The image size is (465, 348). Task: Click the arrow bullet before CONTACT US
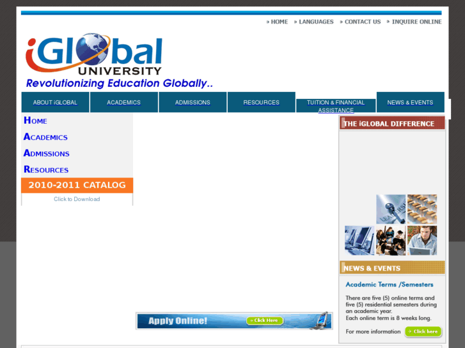[x=342, y=22]
